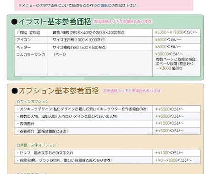Click the +¥1000 price for 表情差分

[x=169, y=123]
